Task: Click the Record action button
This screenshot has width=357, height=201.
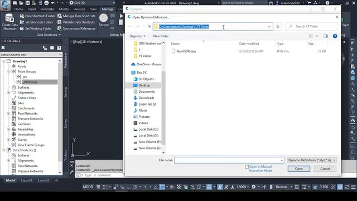Action: click(x=103, y=20)
